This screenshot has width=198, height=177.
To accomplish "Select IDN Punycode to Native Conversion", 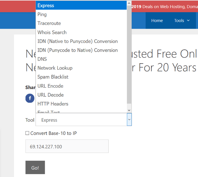I will pyautogui.click(x=77, y=50).
